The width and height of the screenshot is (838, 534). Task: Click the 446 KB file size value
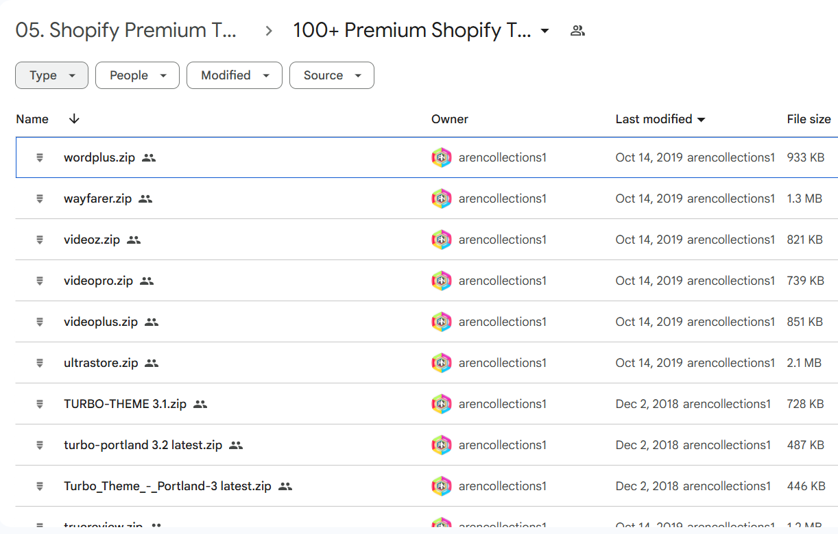[806, 486]
